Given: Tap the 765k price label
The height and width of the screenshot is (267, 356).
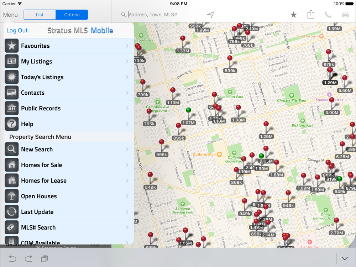Looking at the screenshot, I should tap(149, 124).
